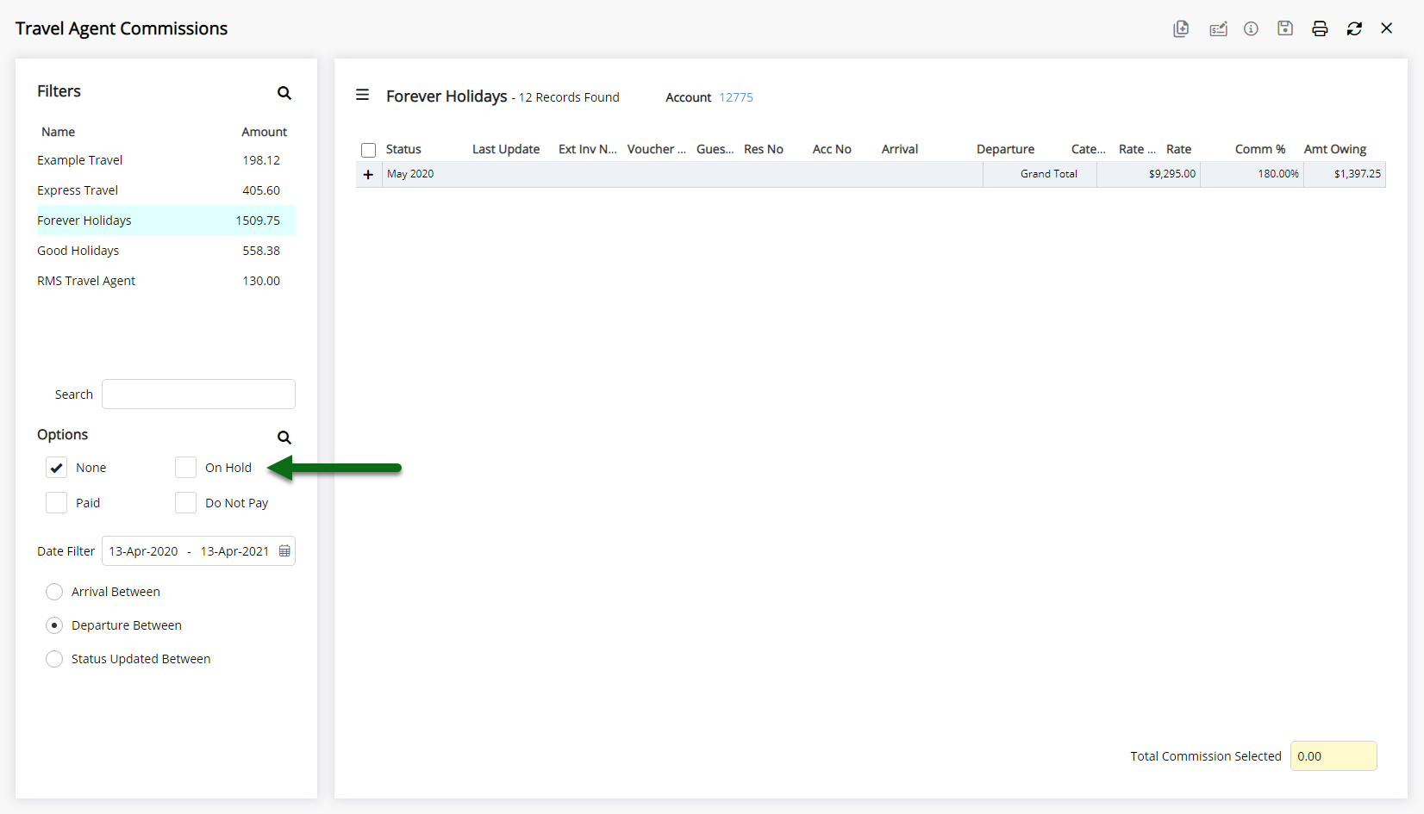The height and width of the screenshot is (814, 1424).
Task: Open the hamburger menu beside Forever Holidays
Action: tap(363, 95)
